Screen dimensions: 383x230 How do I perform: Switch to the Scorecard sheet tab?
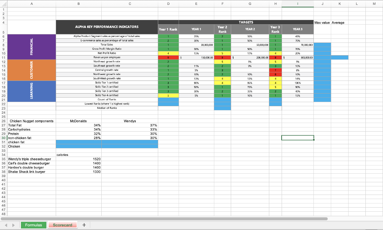[62, 225]
